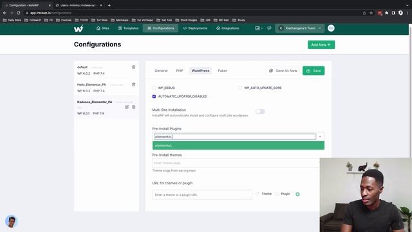Select the default configuration
The image size is (412, 232).
click(106, 70)
